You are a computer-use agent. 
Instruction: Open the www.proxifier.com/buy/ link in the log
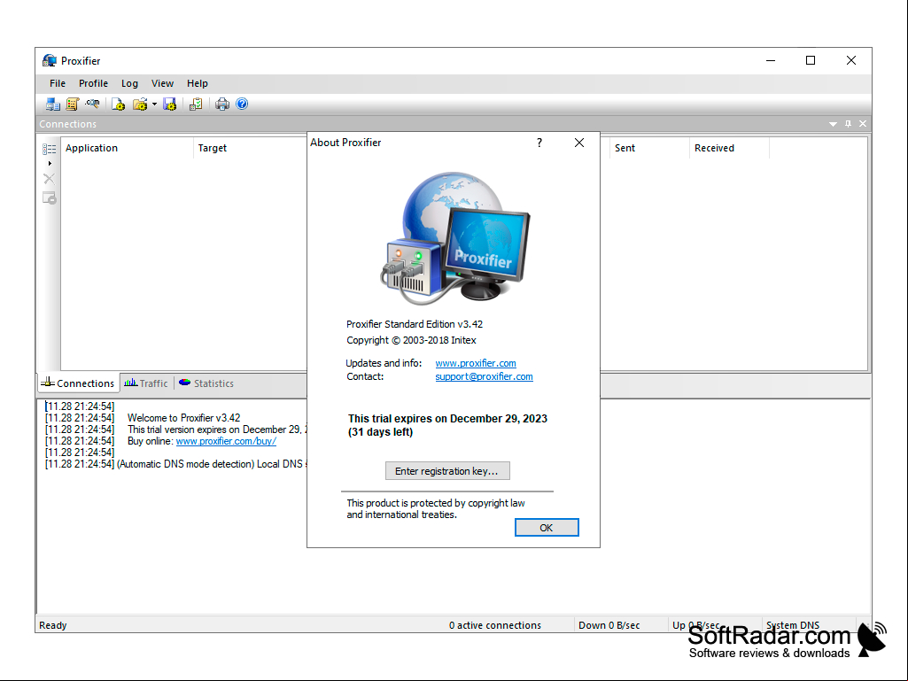pos(226,441)
